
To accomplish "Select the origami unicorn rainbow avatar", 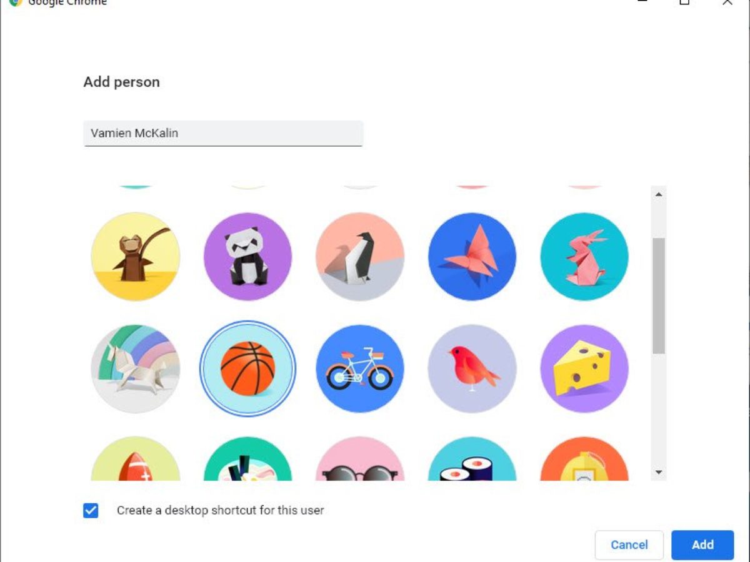I will [136, 369].
